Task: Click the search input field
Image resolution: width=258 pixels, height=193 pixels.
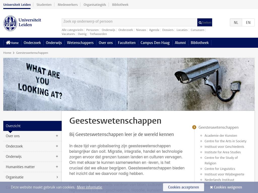Action: [129, 22]
